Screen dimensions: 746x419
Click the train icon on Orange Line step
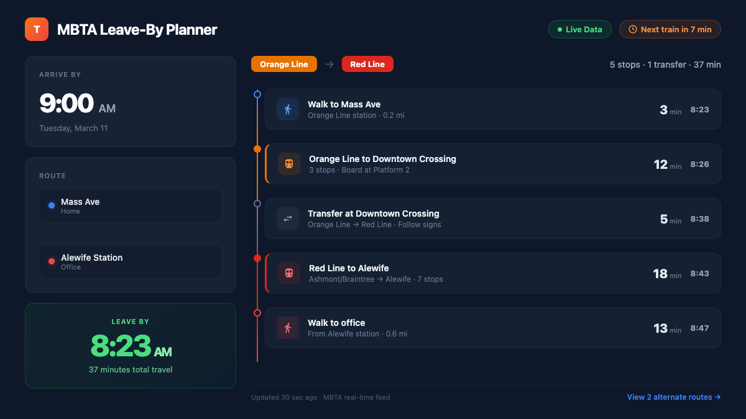pos(289,164)
